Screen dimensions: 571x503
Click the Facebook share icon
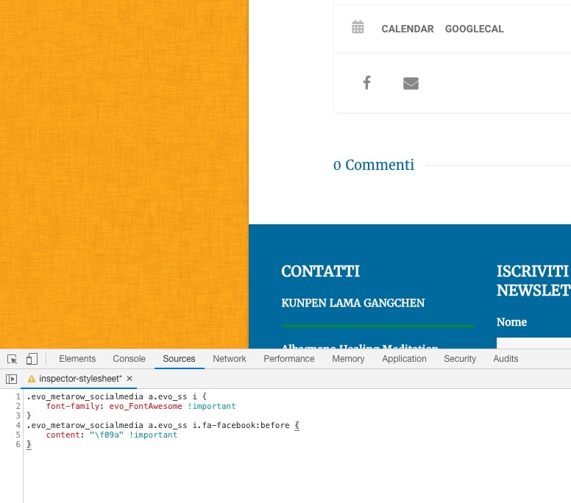366,83
